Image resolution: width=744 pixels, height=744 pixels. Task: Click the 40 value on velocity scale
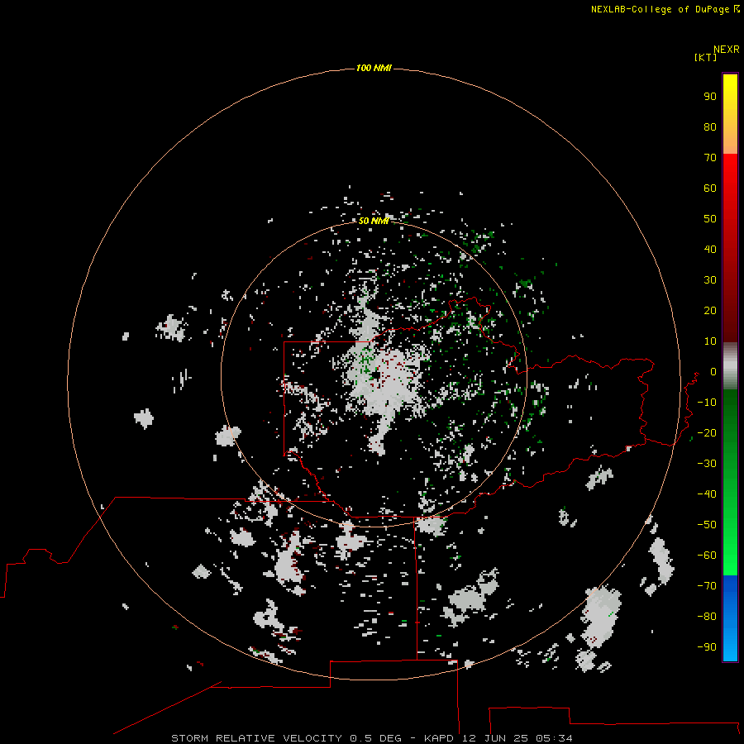tap(710, 250)
